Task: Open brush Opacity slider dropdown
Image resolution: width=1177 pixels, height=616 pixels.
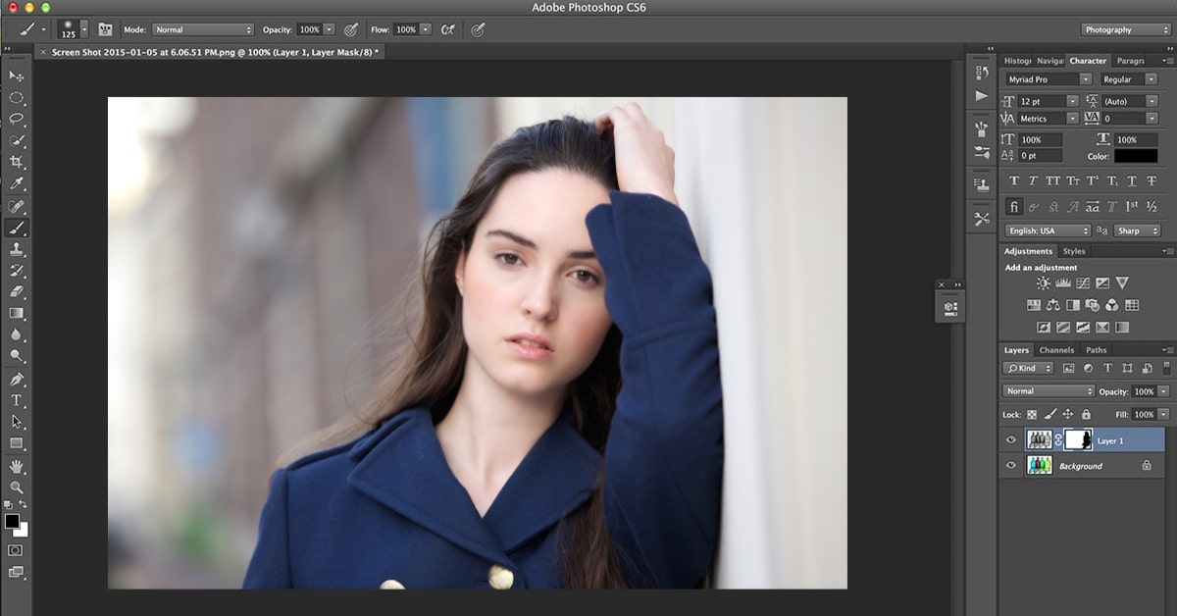Action: [x=329, y=29]
